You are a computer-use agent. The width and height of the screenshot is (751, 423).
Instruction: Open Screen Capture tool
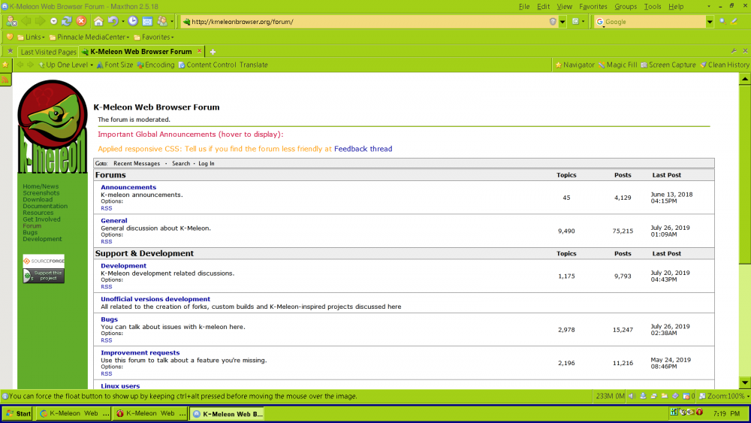pyautogui.click(x=668, y=65)
